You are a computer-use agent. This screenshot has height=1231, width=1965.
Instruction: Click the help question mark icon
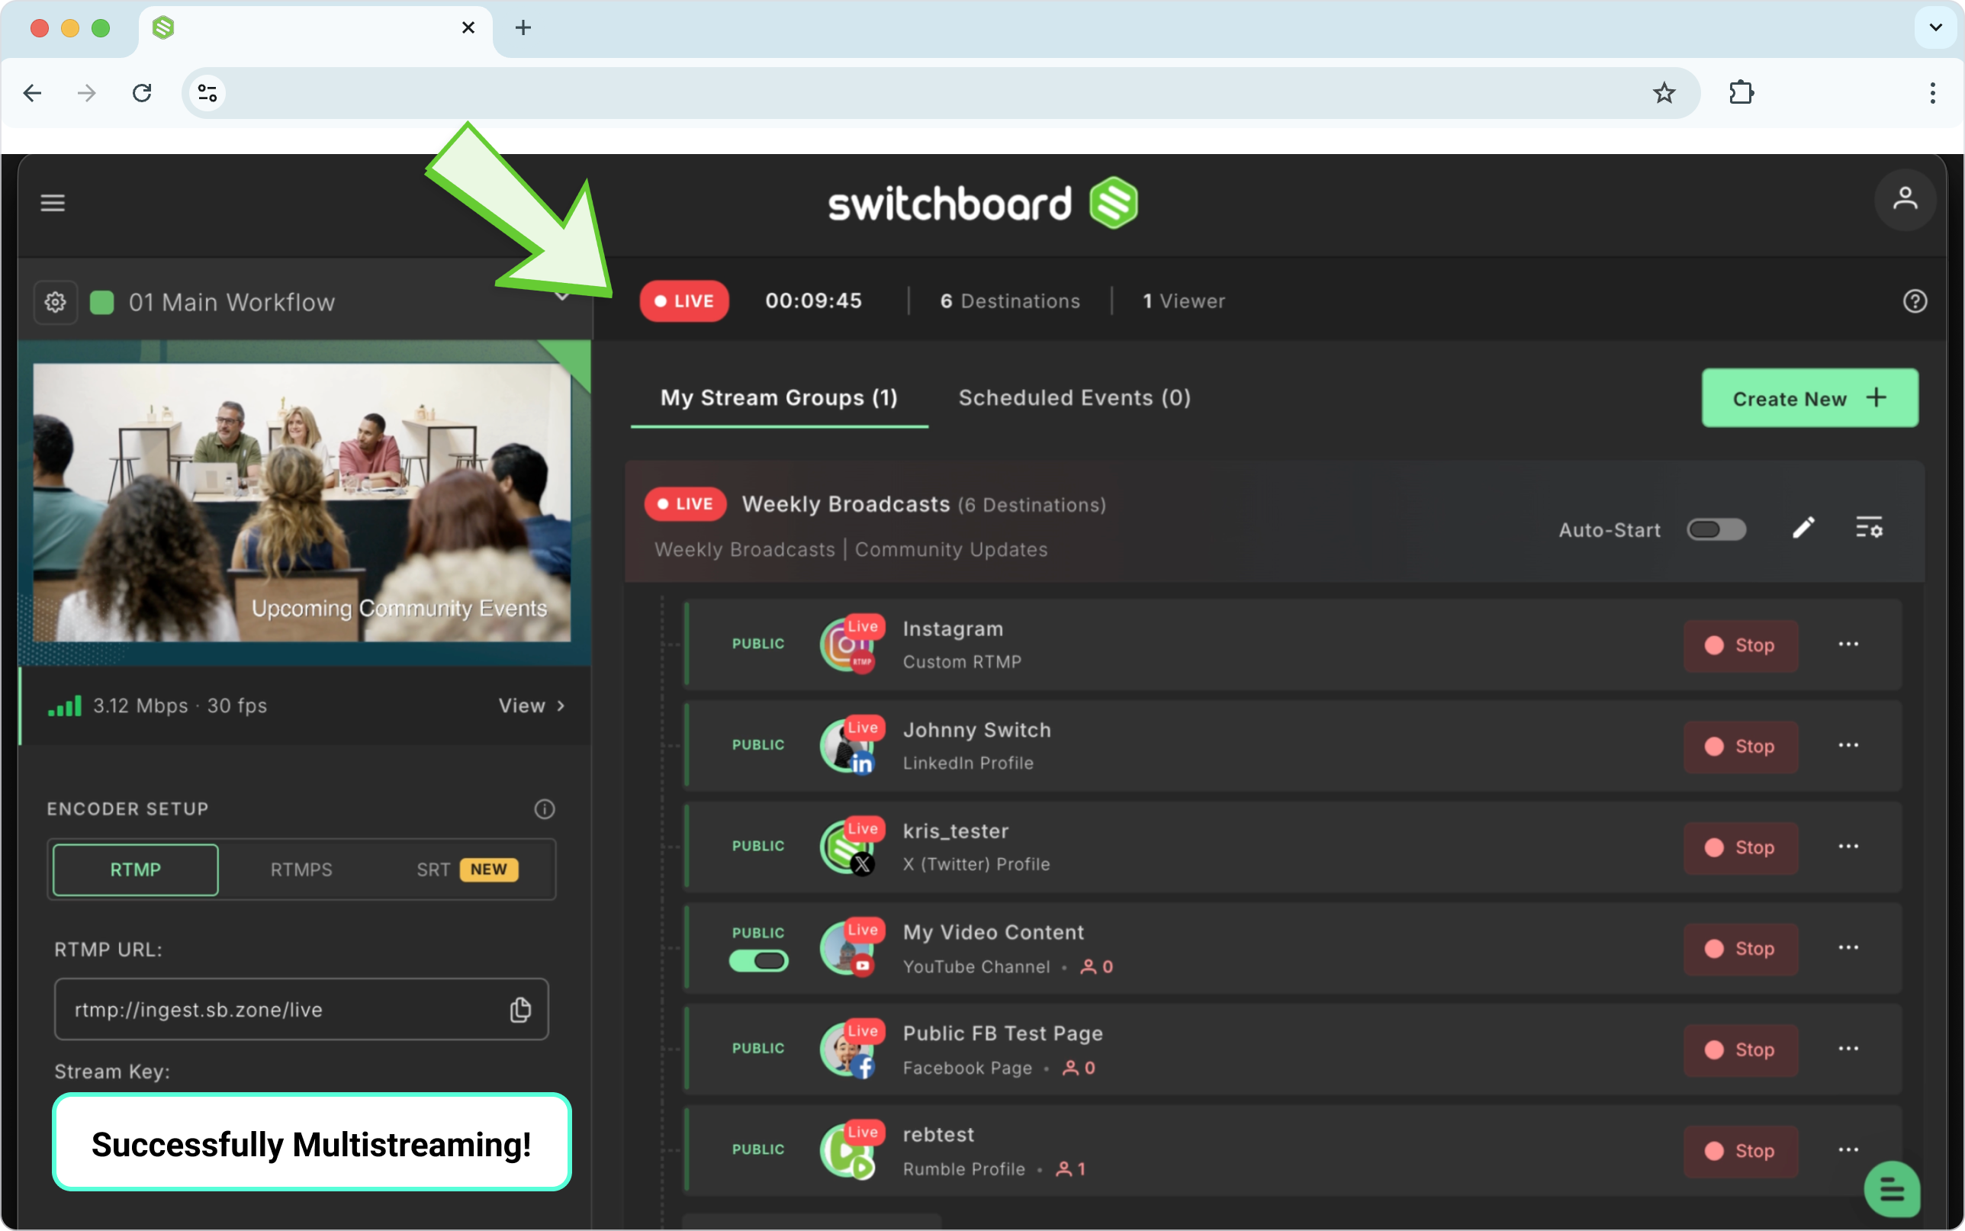1915,301
